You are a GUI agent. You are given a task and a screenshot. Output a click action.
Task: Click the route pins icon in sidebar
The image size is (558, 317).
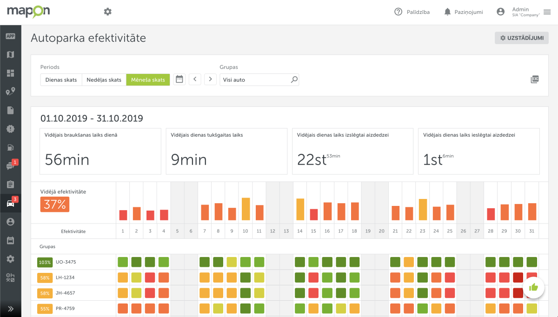tap(10, 92)
